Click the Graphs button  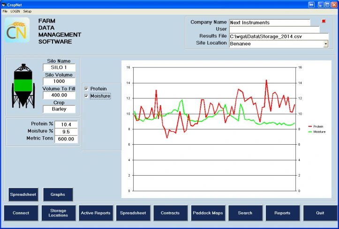[x=58, y=194]
